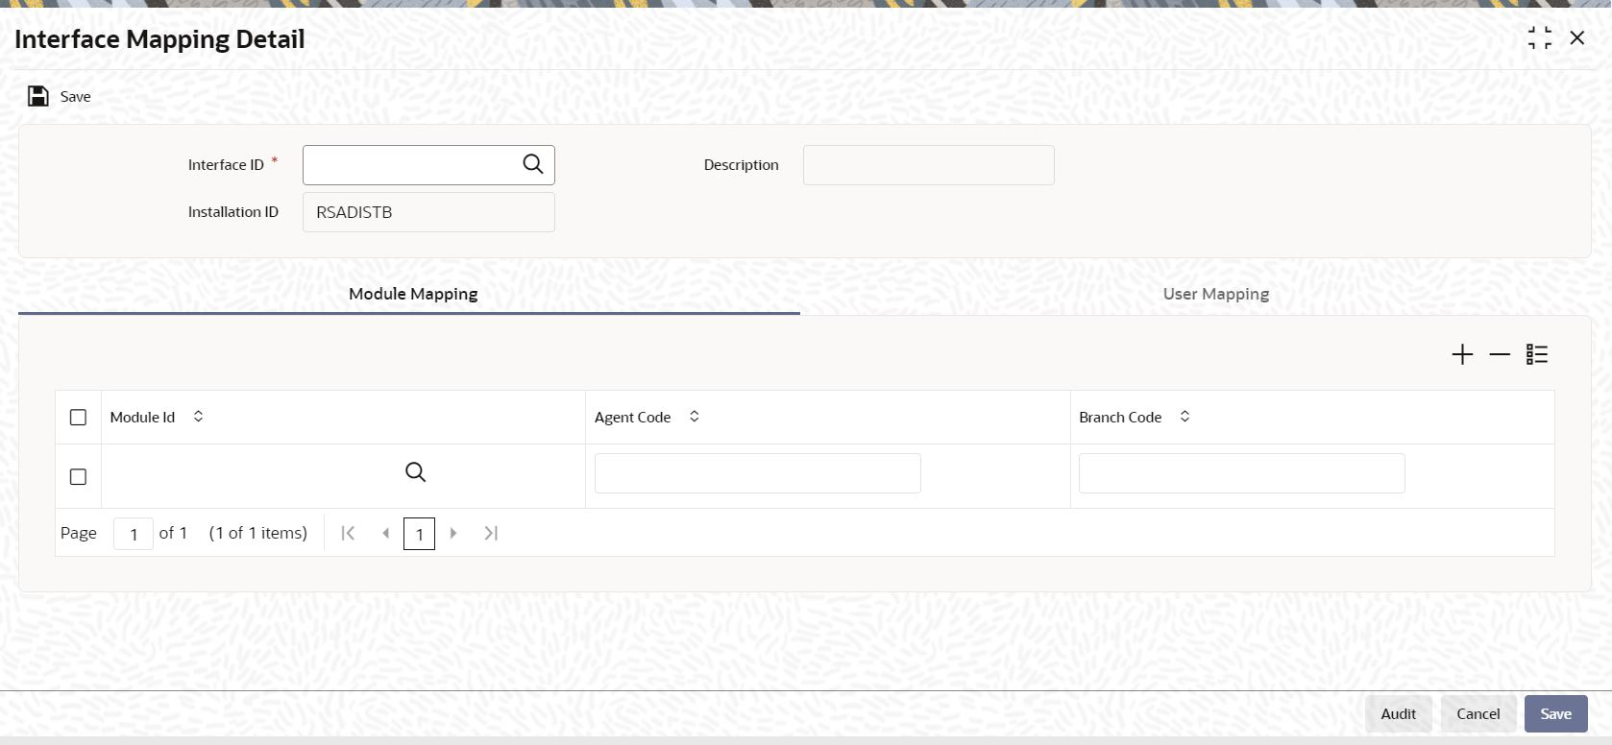
Task: Click the Installation ID field
Action: (x=428, y=212)
